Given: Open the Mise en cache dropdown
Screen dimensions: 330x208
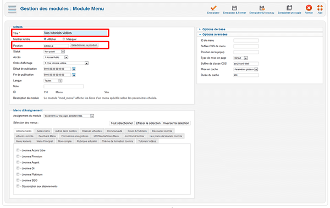Looking at the screenshot, I should point(246,69).
